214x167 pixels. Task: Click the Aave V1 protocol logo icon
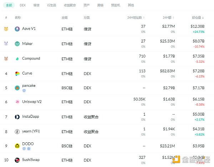point(17,29)
